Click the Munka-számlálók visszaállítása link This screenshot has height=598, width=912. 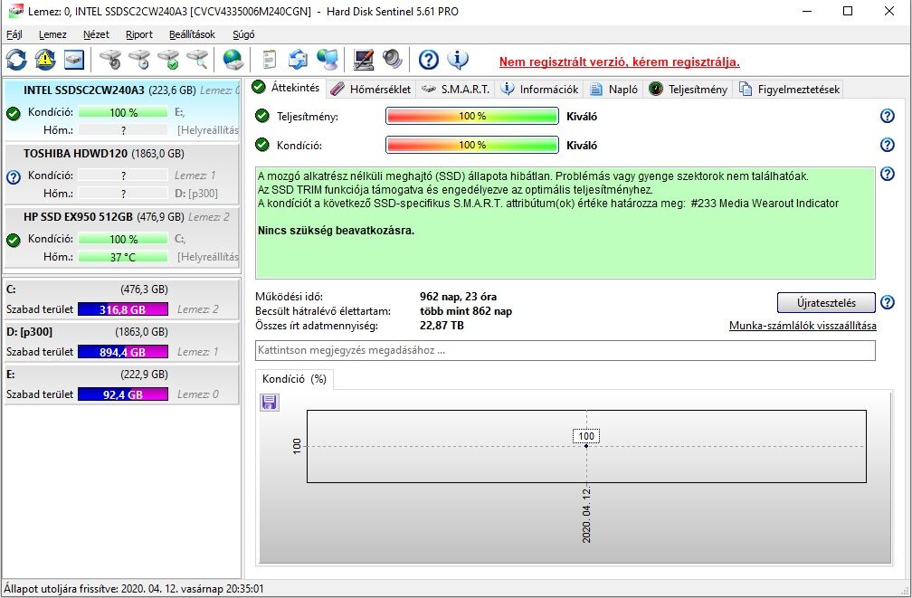click(x=803, y=326)
